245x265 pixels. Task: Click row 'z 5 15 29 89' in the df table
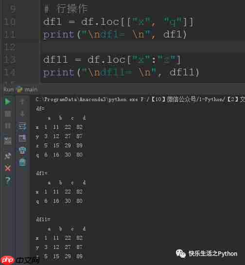coord(59,145)
